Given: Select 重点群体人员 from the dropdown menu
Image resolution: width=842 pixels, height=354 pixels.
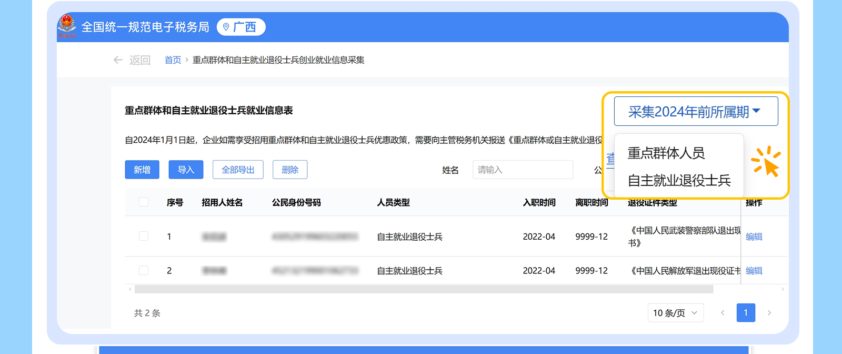Looking at the screenshot, I should point(666,153).
